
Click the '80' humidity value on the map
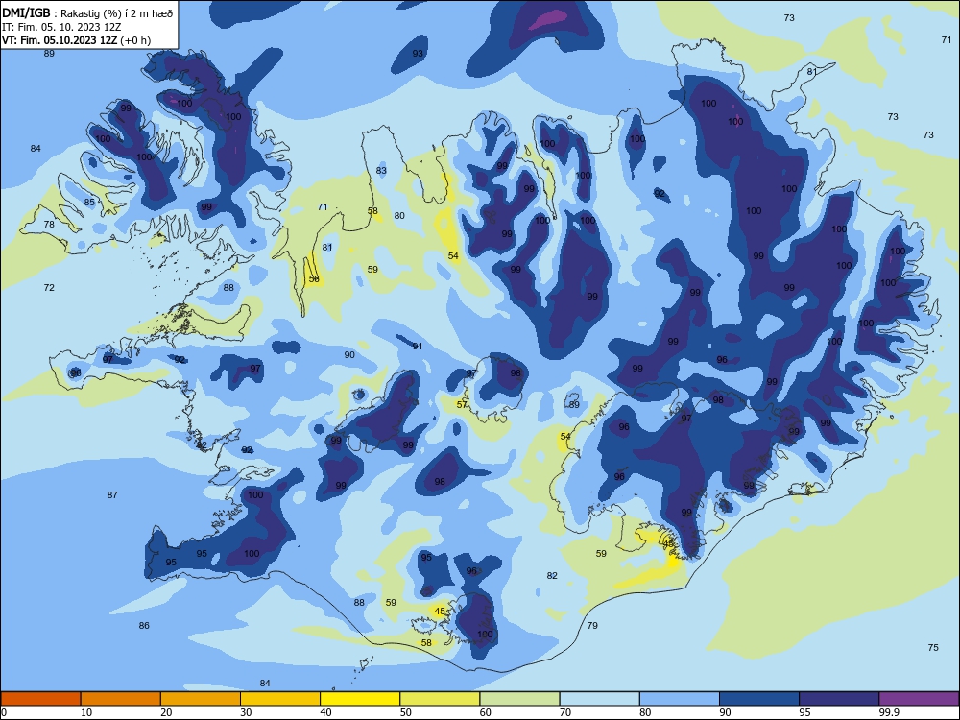pyautogui.click(x=399, y=215)
